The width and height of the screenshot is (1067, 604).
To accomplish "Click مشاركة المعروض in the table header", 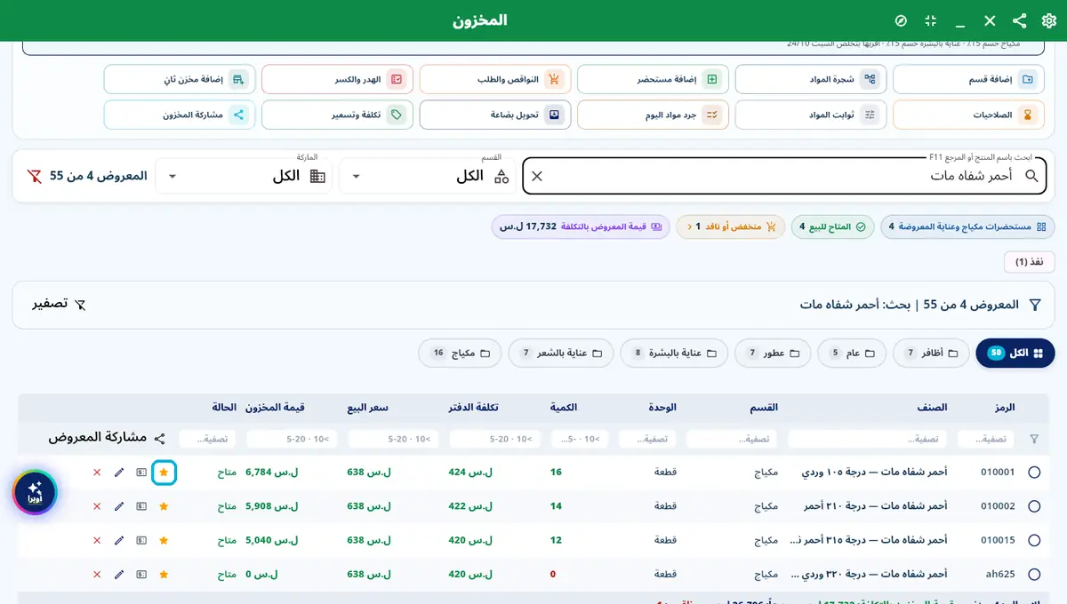I will [107, 438].
